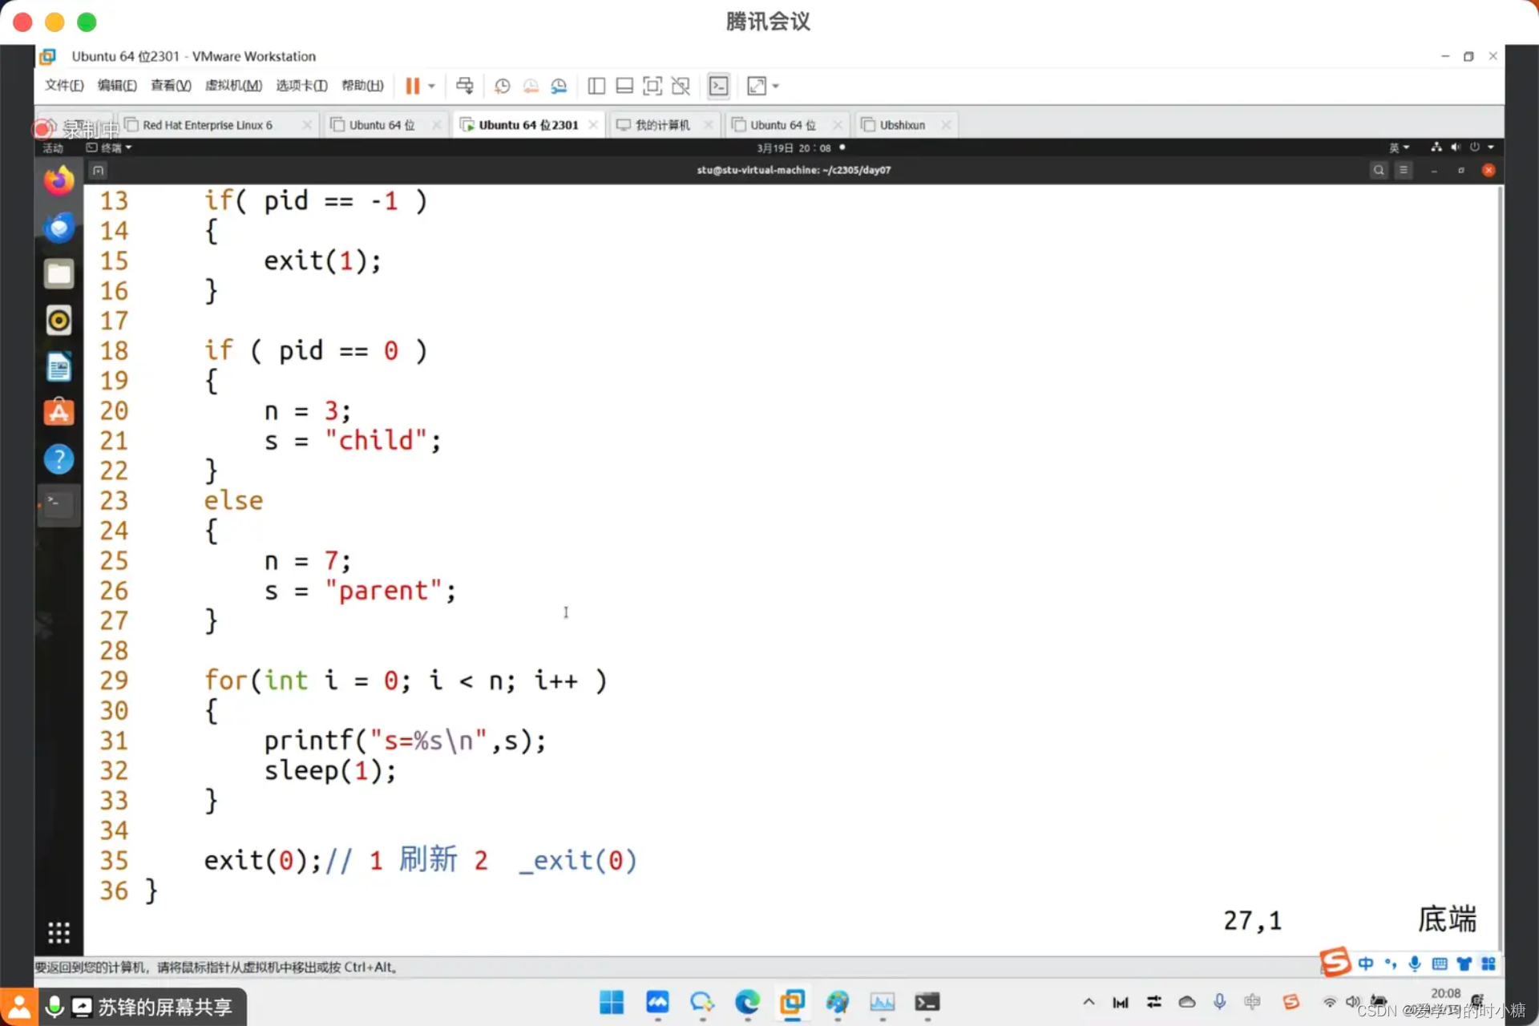Toggle mute on meeting microphone icon
Image resolution: width=1539 pixels, height=1026 pixels.
(54, 1007)
